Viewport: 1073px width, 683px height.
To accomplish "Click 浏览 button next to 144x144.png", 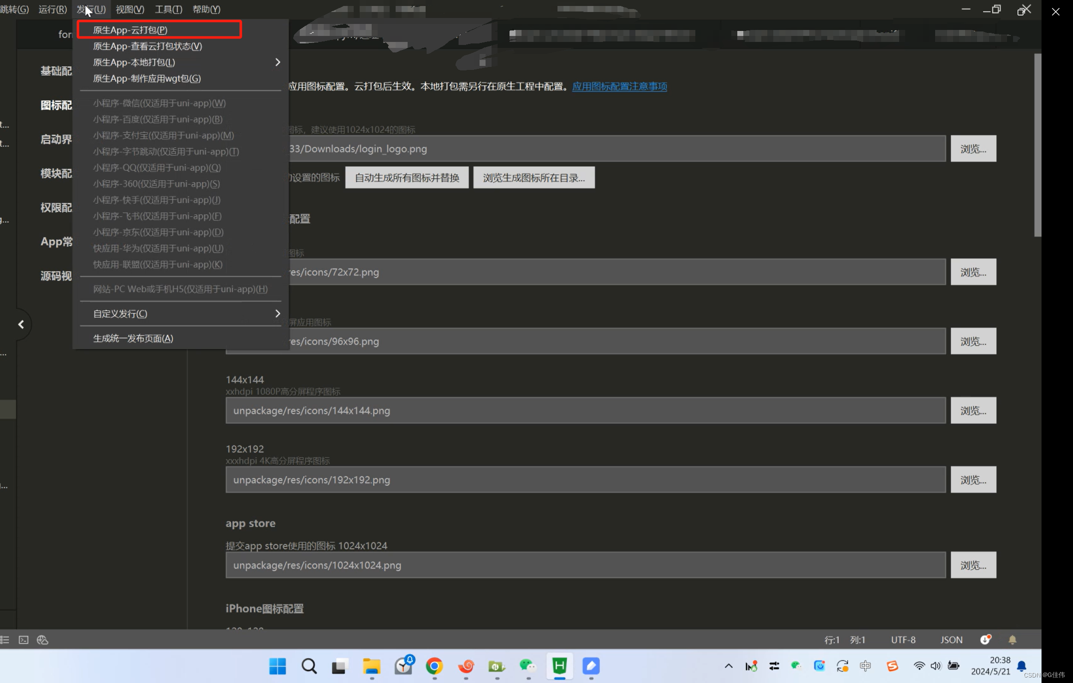I will [973, 410].
